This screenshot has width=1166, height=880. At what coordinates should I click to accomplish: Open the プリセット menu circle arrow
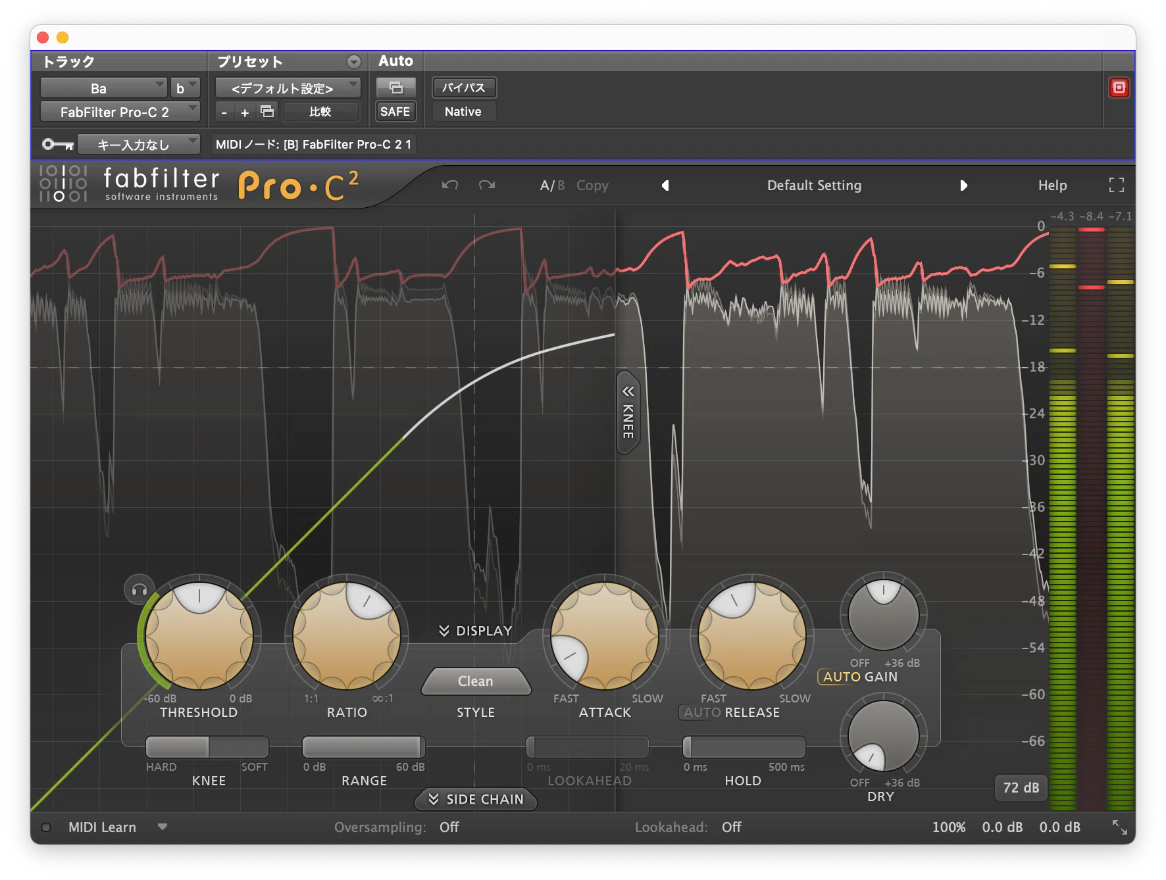tap(354, 62)
